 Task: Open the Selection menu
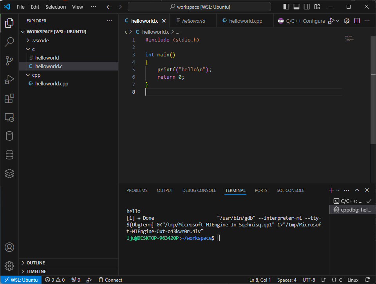pyautogui.click(x=56, y=7)
